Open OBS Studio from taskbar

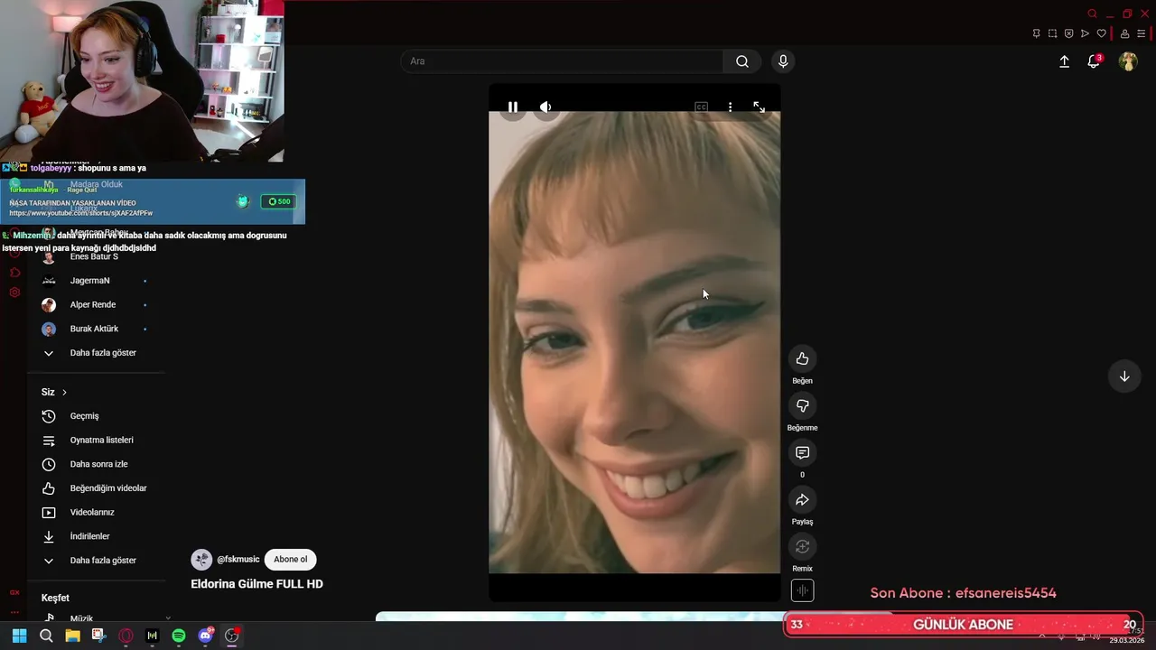[x=231, y=636]
